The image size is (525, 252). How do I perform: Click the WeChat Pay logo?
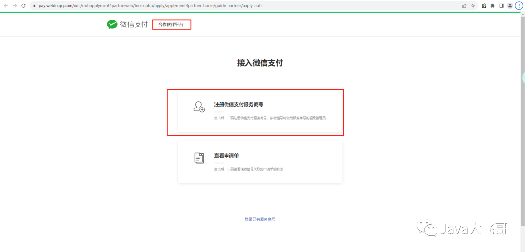(x=127, y=24)
